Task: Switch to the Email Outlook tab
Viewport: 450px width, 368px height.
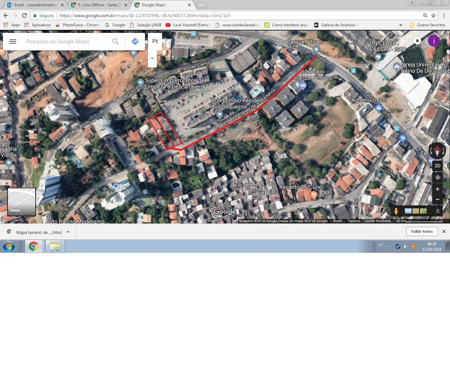Action: point(36,5)
